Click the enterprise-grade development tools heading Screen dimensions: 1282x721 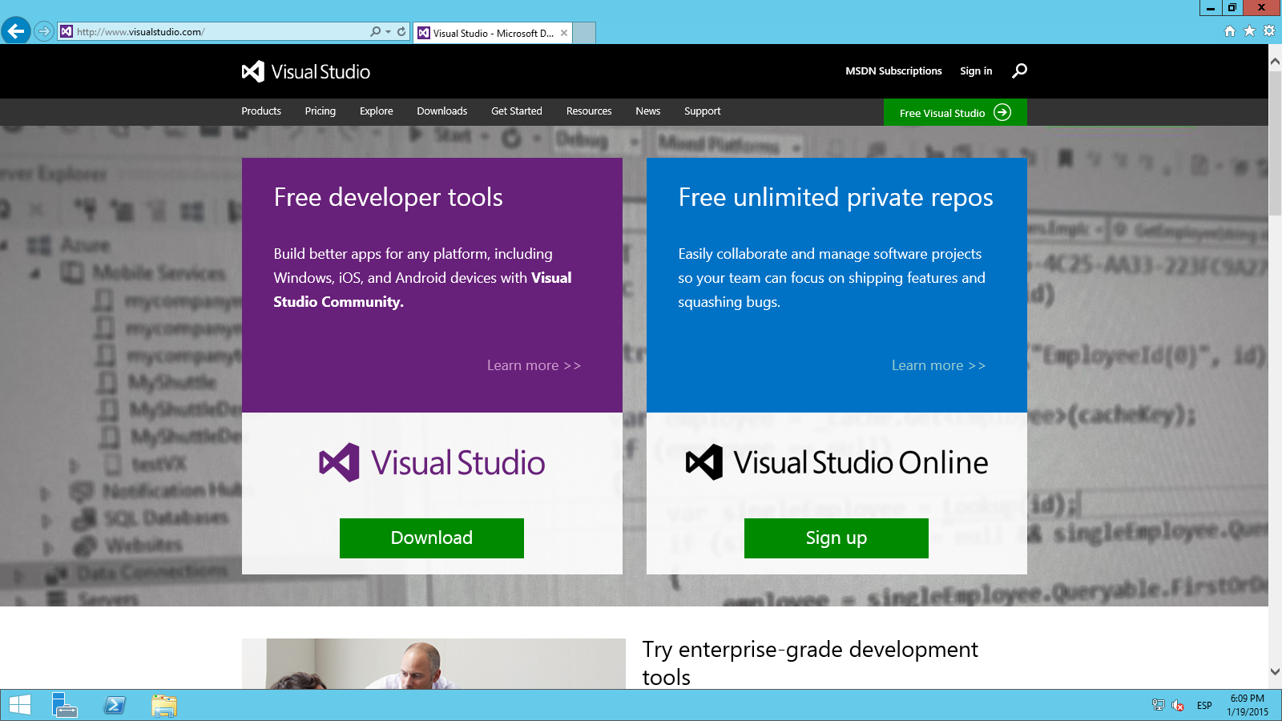coord(810,663)
